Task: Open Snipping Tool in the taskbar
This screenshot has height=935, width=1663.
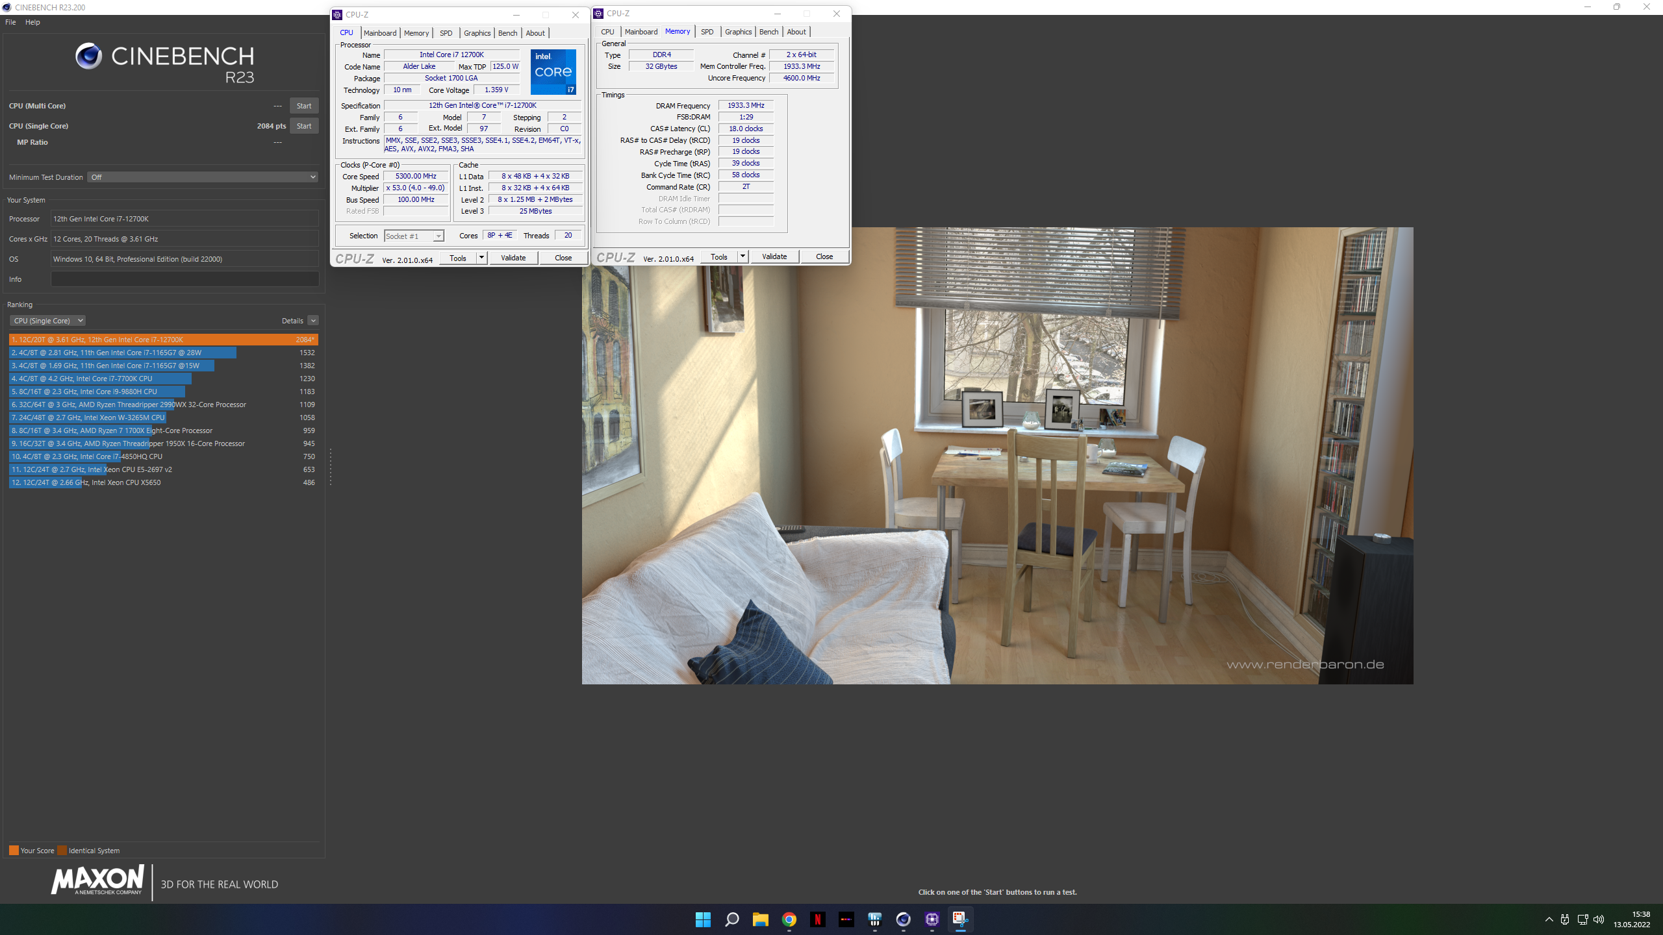Action: click(x=960, y=919)
